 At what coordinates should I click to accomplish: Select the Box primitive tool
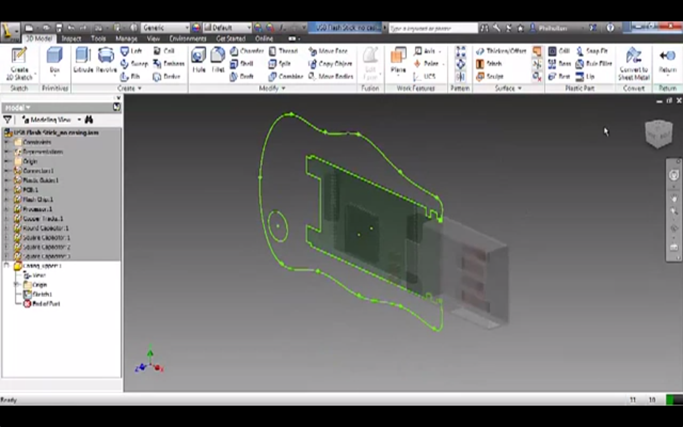coord(55,60)
